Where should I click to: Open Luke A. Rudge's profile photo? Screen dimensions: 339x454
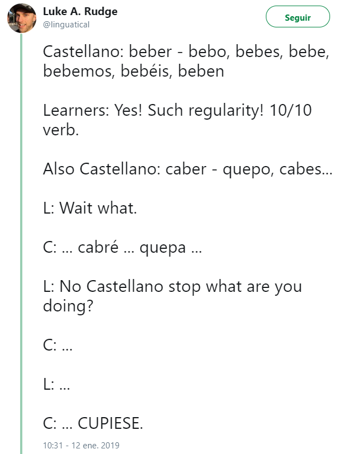pyautogui.click(x=22, y=18)
